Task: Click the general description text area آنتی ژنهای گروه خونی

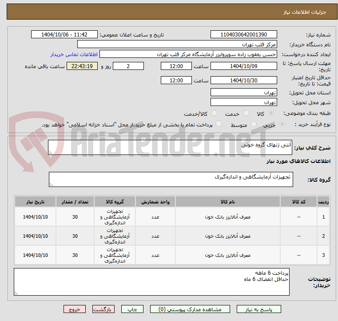Action: (x=170, y=147)
